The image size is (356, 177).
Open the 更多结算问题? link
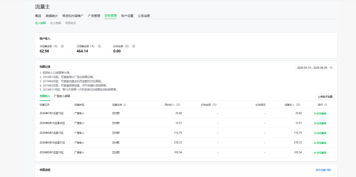324,170
